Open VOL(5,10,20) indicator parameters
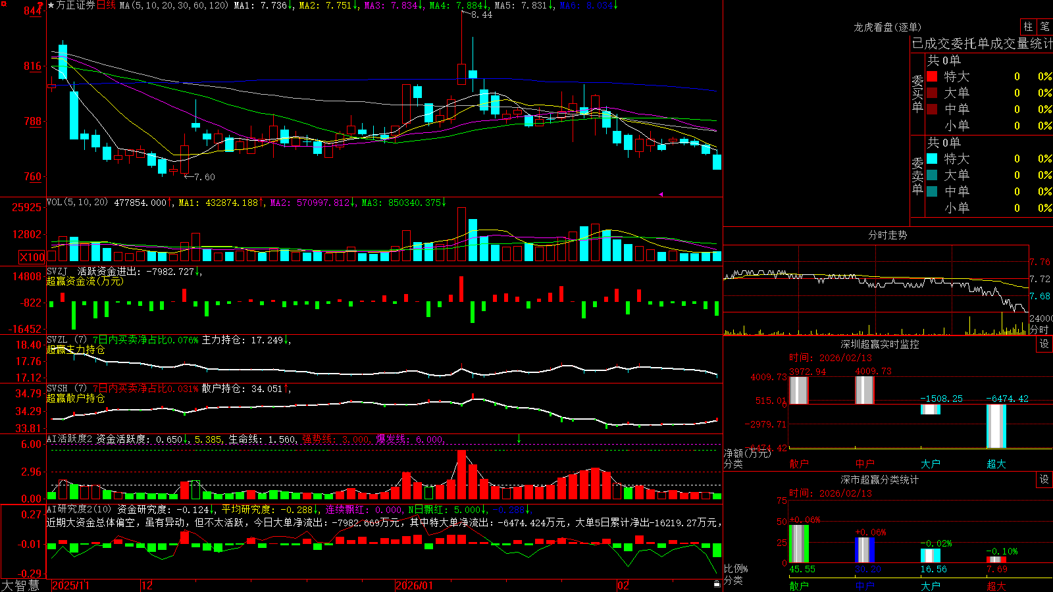 [x=77, y=203]
